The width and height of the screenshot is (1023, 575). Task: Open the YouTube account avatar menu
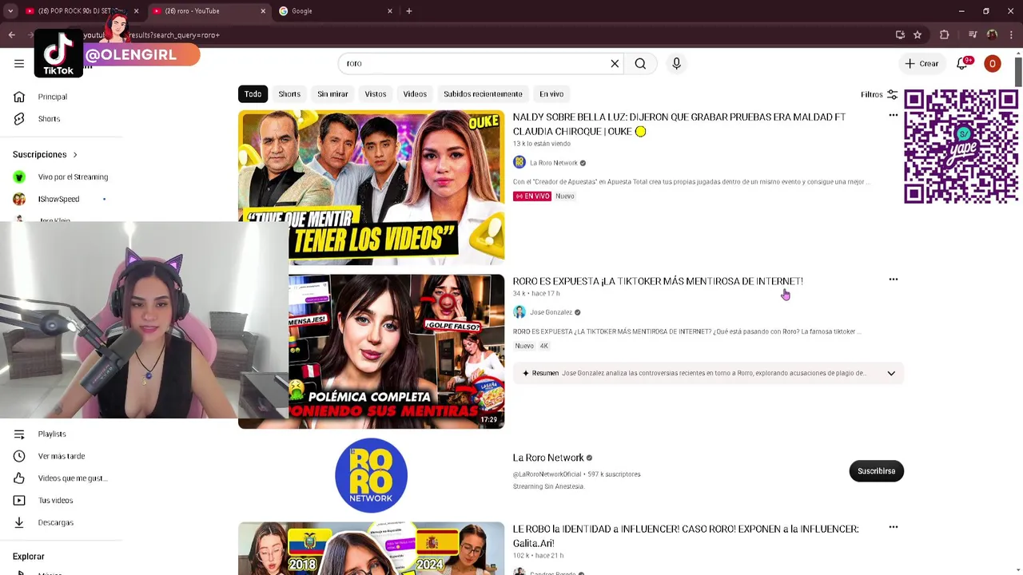(993, 64)
